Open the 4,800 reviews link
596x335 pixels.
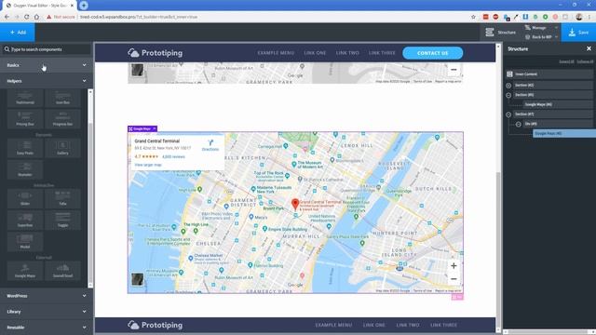click(173, 156)
